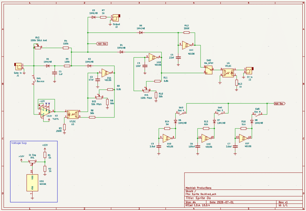Select the R10 56k resistor symbol
This screenshot has height=211, width=306.
click(156, 95)
